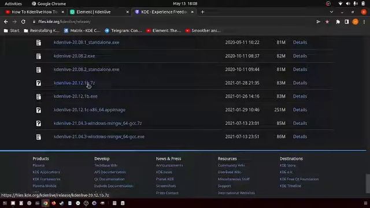Viewport: 370px width, 208px height.
Task: Open the Announcements footer link
Action: (169, 165)
